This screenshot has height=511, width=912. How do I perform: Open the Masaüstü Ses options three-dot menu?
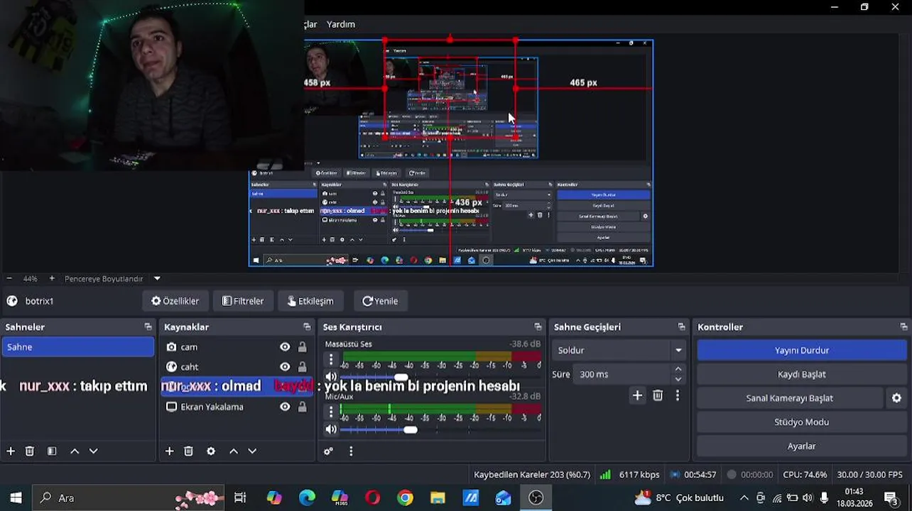click(x=331, y=360)
